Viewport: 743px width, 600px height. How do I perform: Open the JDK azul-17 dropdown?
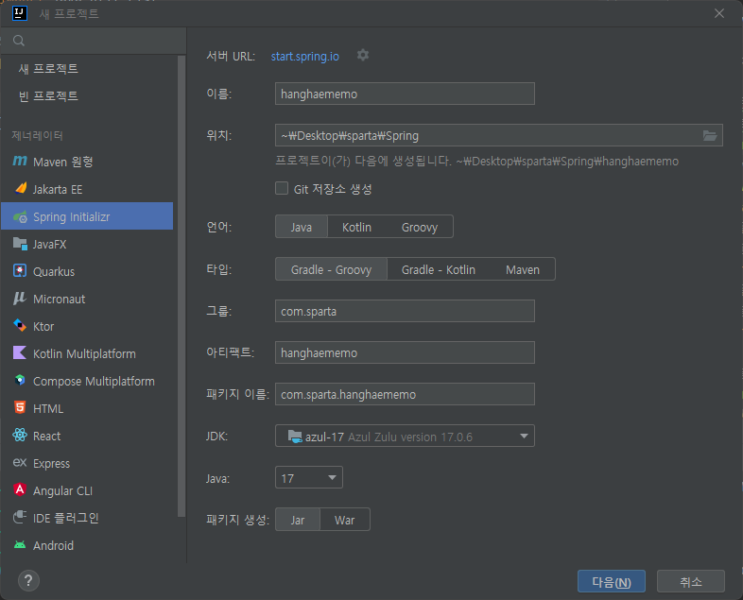click(x=405, y=436)
